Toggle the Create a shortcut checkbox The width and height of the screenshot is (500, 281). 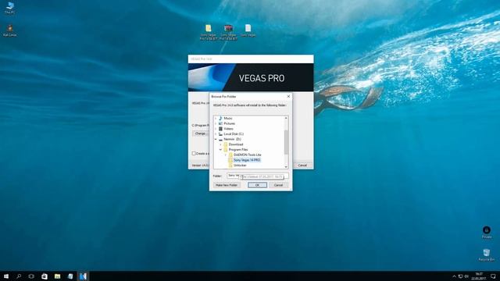point(194,154)
